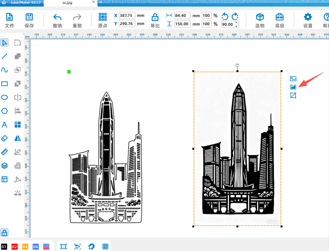Image resolution: width=329 pixels, height=251 pixels.
Task: Toggle the magnet snap option
Action: tap(91, 246)
